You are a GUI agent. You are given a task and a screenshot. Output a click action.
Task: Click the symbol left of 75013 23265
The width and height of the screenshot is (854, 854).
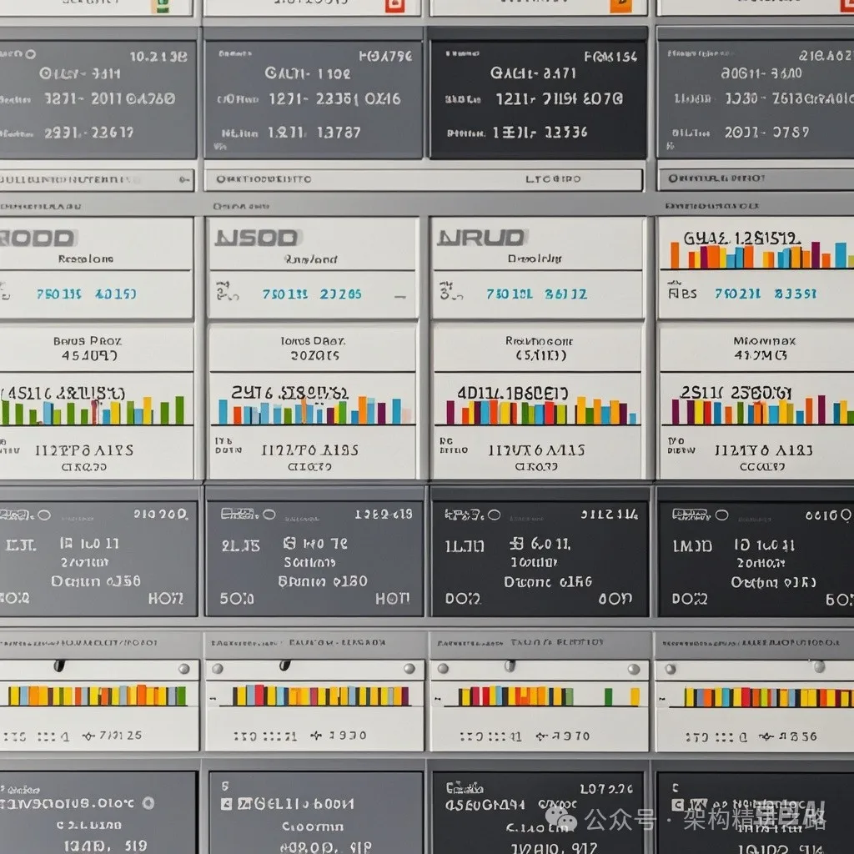[x=224, y=293]
